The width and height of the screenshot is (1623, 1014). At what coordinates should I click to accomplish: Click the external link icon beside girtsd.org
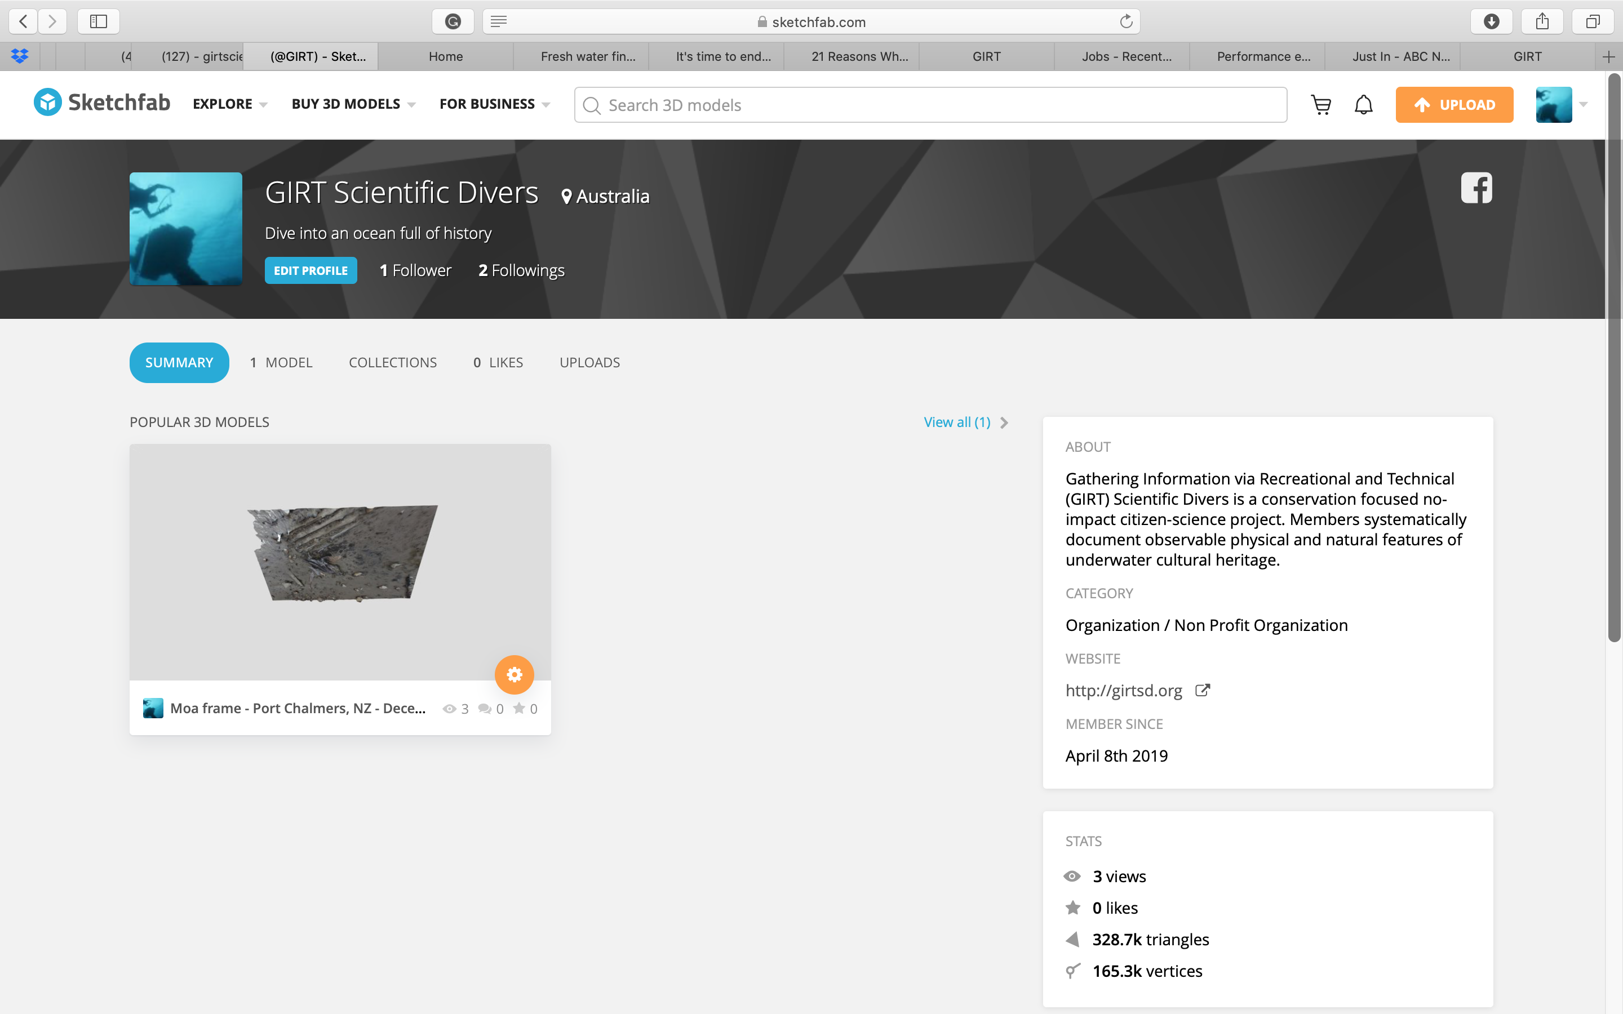(x=1203, y=690)
